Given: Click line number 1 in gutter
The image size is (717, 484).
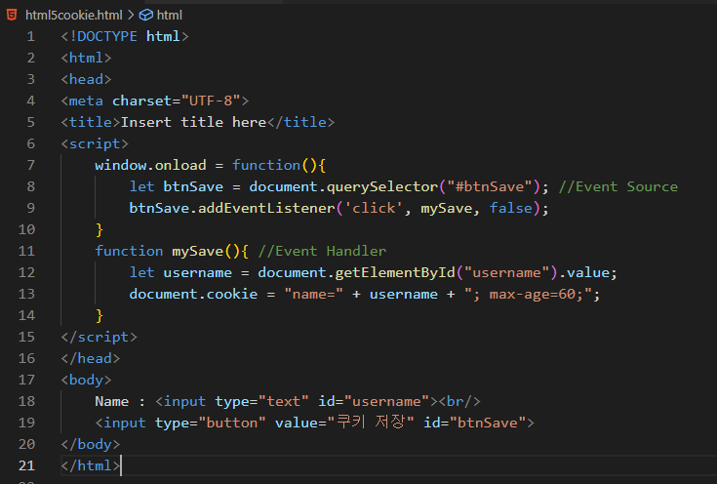Looking at the screenshot, I should pos(30,36).
